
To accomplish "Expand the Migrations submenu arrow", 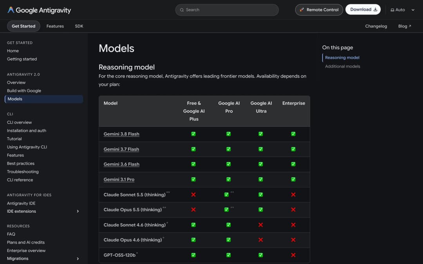I will pyautogui.click(x=78, y=259).
